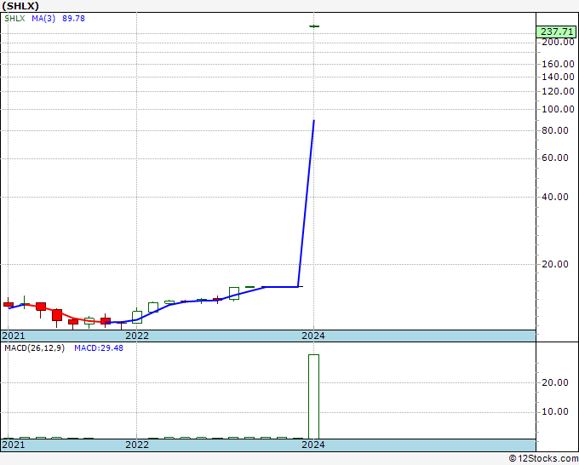Click the 2021 label on MACD axis

click(x=14, y=445)
